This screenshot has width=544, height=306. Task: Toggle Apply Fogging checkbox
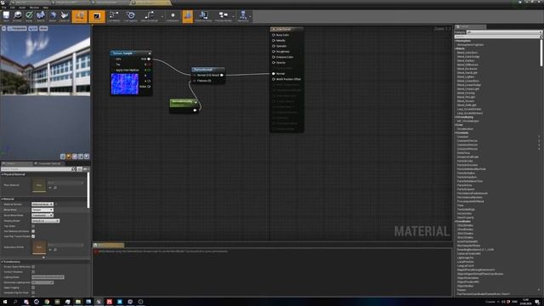pos(33,287)
